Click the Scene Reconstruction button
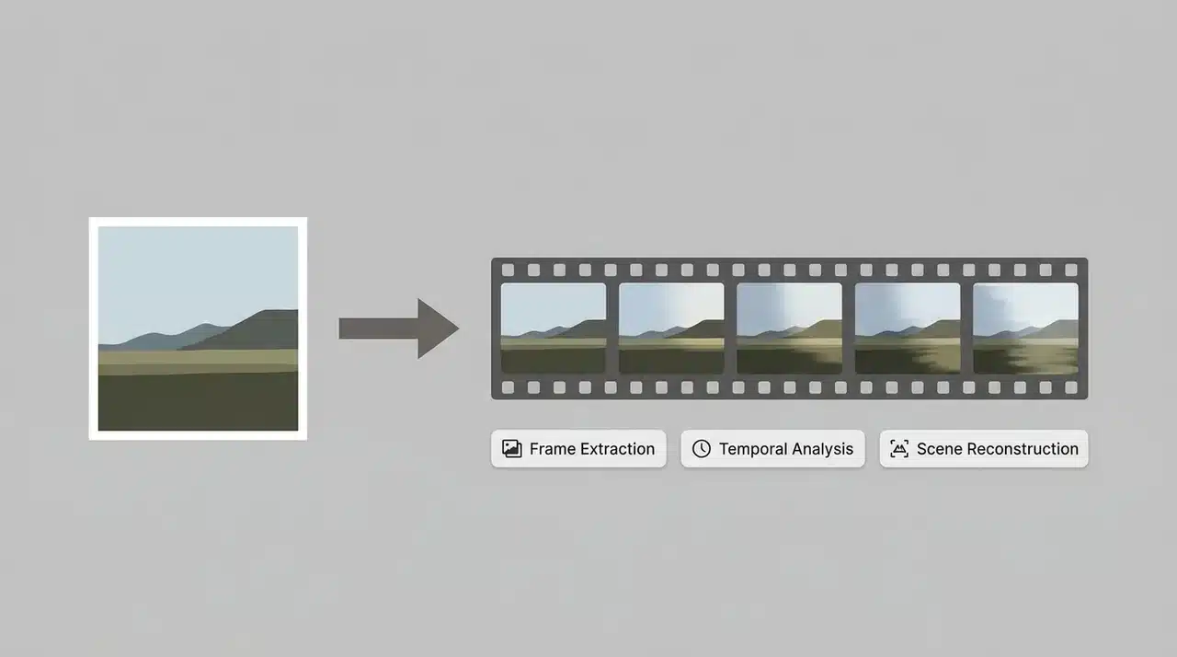Viewport: 1177px width, 657px height. coord(984,449)
